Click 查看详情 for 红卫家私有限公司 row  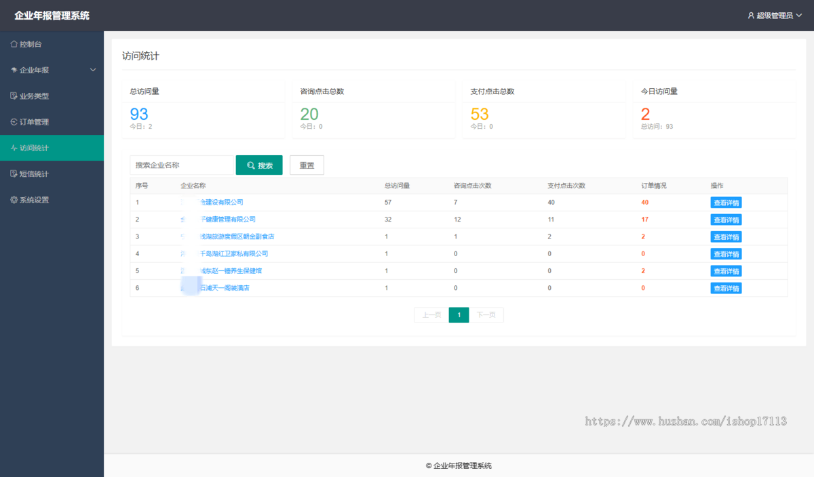click(726, 253)
